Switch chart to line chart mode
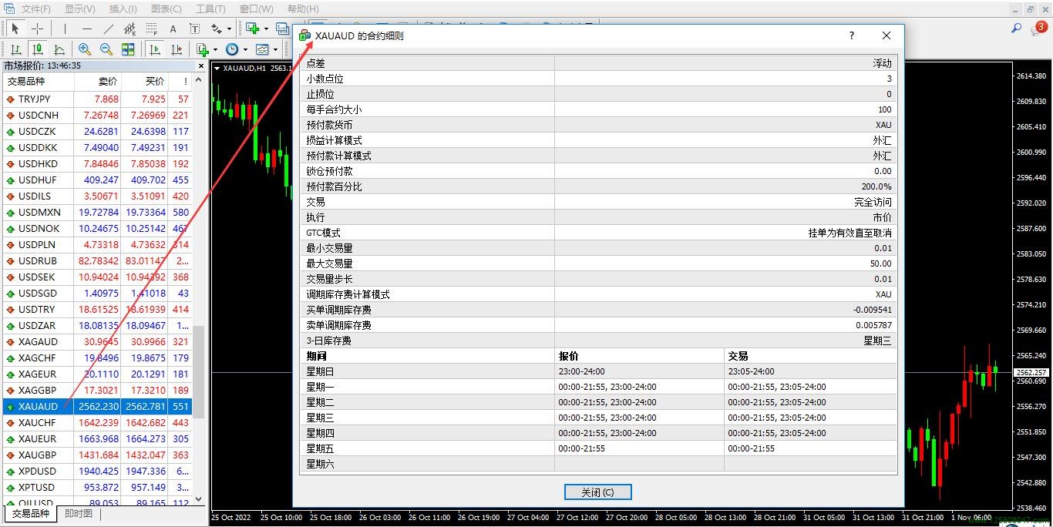 tap(59, 49)
